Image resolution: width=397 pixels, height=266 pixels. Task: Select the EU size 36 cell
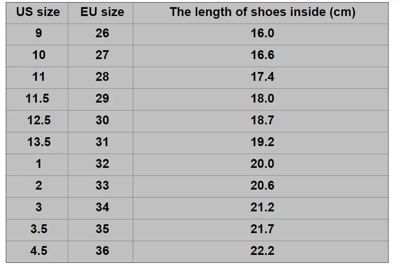click(x=100, y=252)
